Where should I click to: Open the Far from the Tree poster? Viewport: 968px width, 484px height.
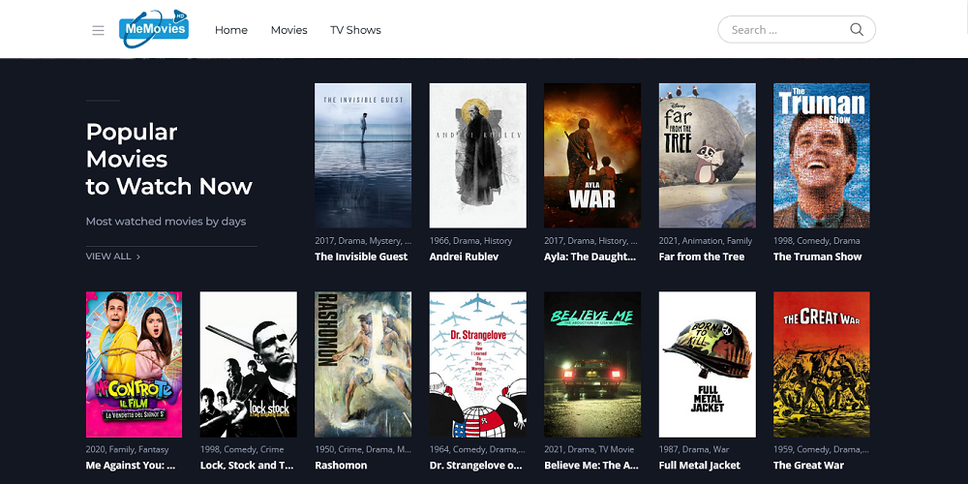click(x=708, y=156)
